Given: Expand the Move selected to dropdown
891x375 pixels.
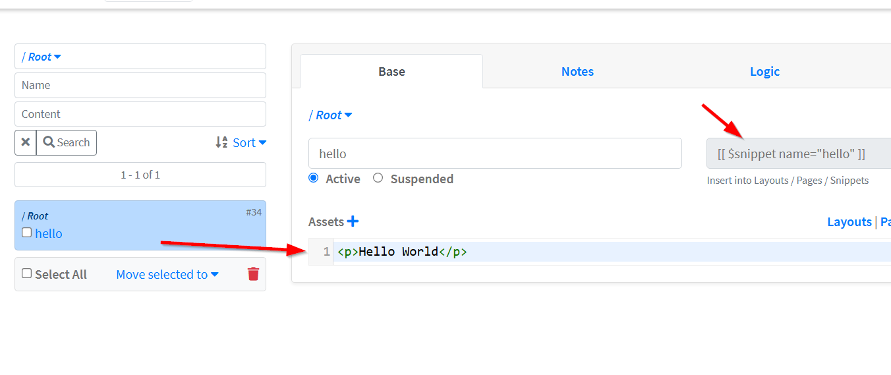Looking at the screenshot, I should pyautogui.click(x=167, y=274).
